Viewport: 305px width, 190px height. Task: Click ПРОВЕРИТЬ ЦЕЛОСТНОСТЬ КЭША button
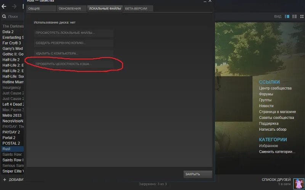coord(74,64)
